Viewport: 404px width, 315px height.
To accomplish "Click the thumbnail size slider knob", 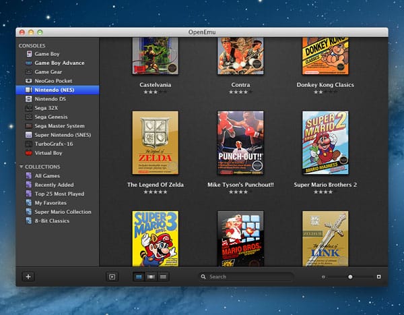I will point(350,277).
